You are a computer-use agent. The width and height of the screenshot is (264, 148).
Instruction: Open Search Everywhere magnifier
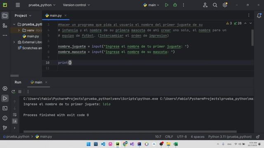tap(215, 5)
